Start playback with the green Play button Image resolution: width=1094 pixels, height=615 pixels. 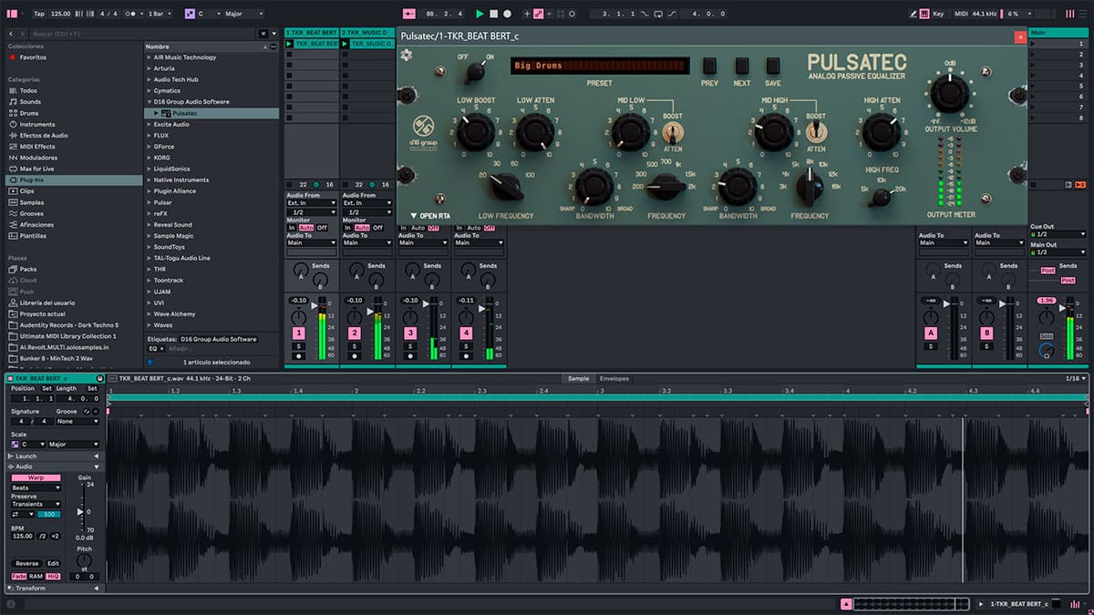click(480, 14)
